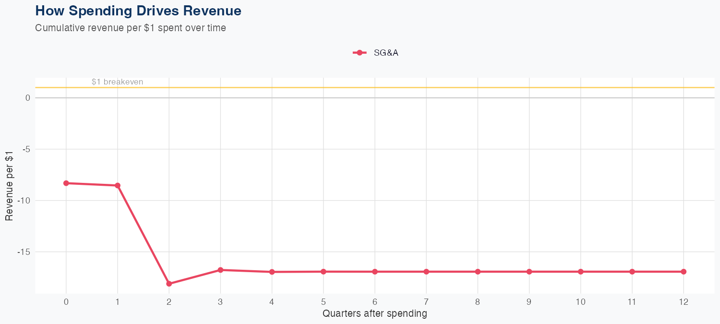Image resolution: width=720 pixels, height=324 pixels.
Task: Select the data point at quarter 10
Action: coord(581,272)
